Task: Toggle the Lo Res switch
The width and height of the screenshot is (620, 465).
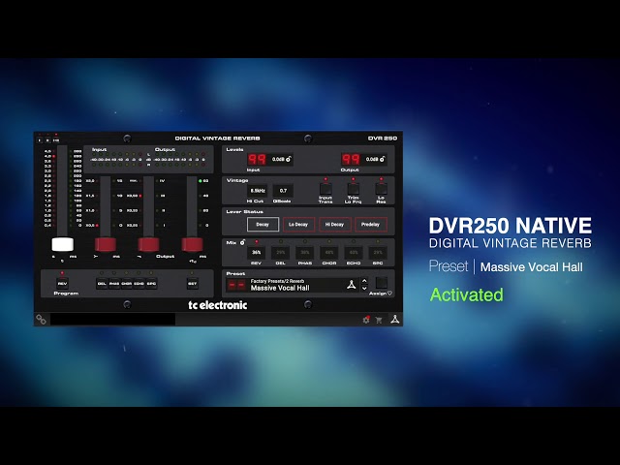Action: [381, 189]
